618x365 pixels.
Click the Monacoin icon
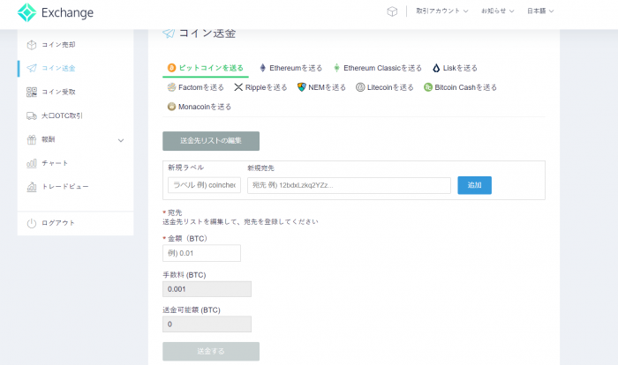[x=171, y=107]
